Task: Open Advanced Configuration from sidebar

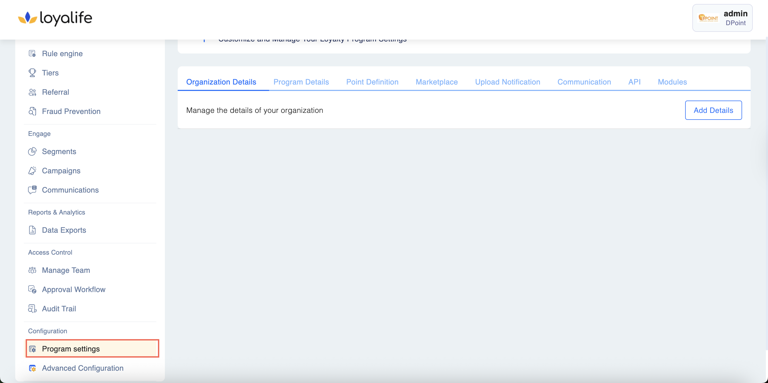Action: coord(83,368)
